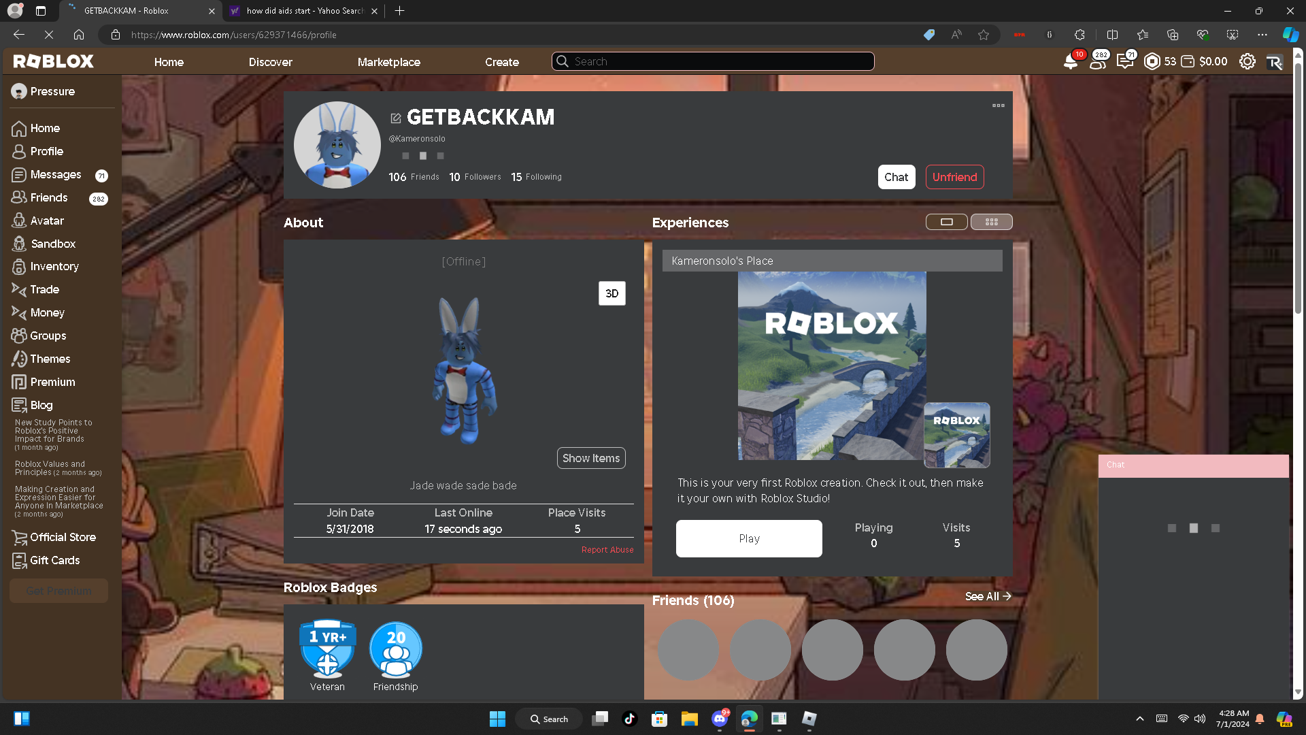The image size is (1306, 735).
Task: Open the RoPro extension icon in header
Action: (x=1274, y=62)
